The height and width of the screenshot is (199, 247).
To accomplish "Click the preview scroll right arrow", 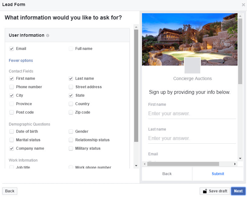I will pyautogui.click(x=235, y=164).
